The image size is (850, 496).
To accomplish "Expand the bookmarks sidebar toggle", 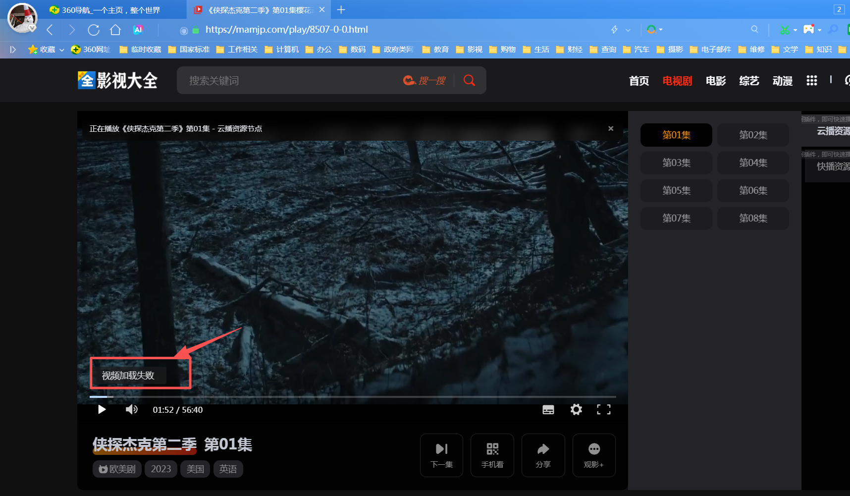I will click(13, 50).
